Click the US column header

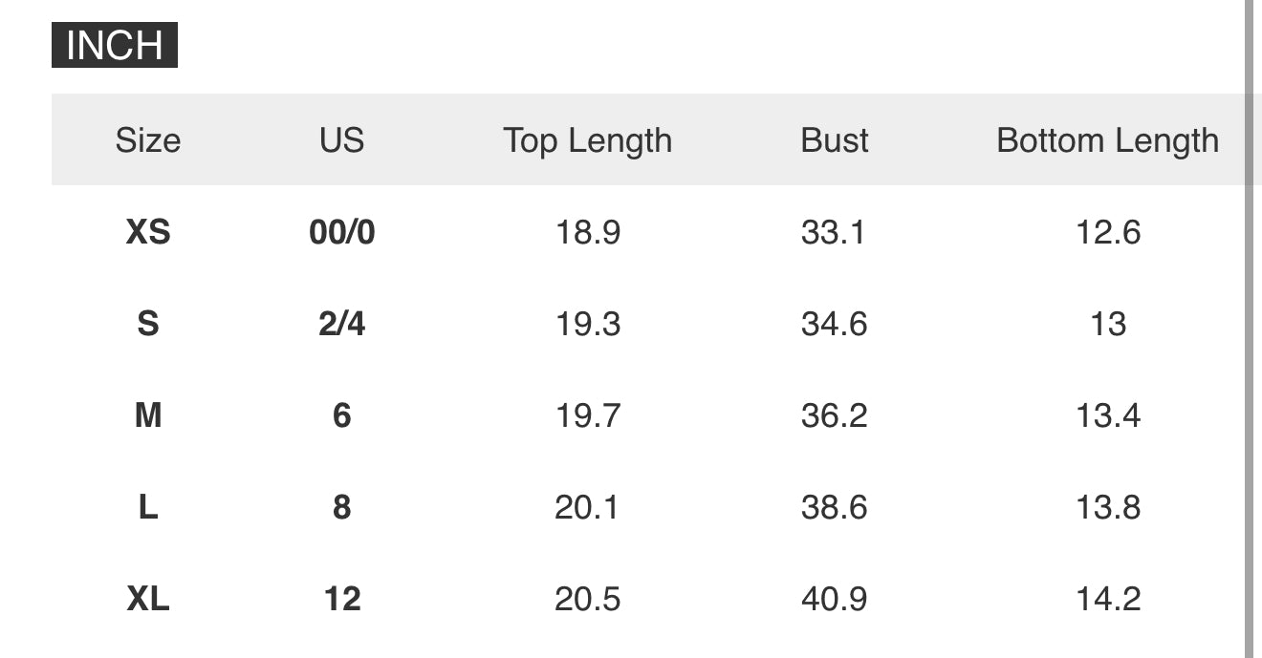click(x=342, y=140)
